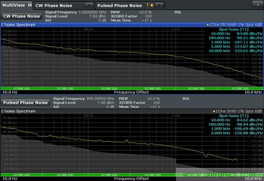Expand the channel tab list dropdown arrow
Viewport: 264px width, 181px height.
tap(257, 5)
